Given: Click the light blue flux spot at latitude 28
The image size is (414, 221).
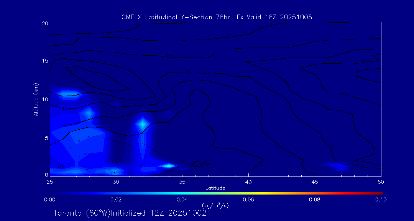Looking at the screenshot, I should pos(89,113).
